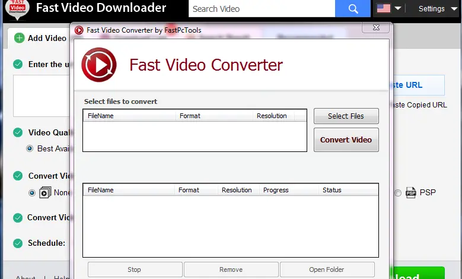Click the green plus icon on Add Video
Viewport: 462px width, 279px height.
pyautogui.click(x=19, y=38)
